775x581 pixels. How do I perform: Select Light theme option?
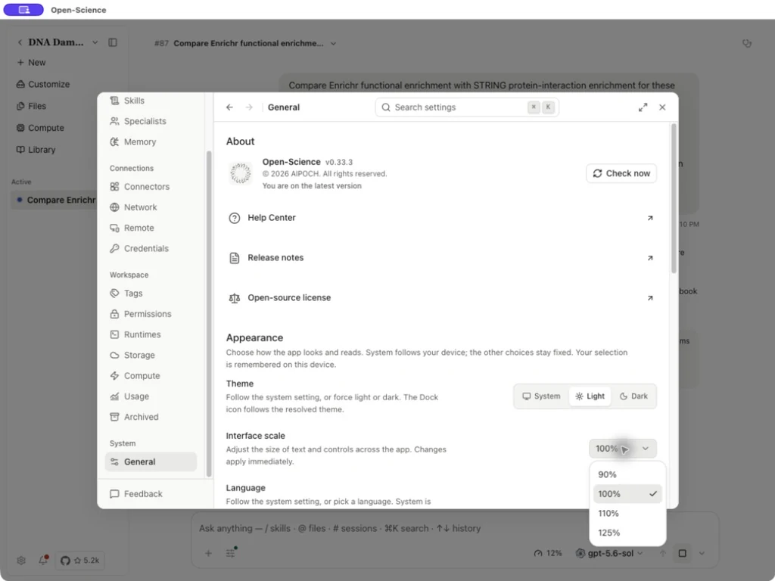pos(590,396)
